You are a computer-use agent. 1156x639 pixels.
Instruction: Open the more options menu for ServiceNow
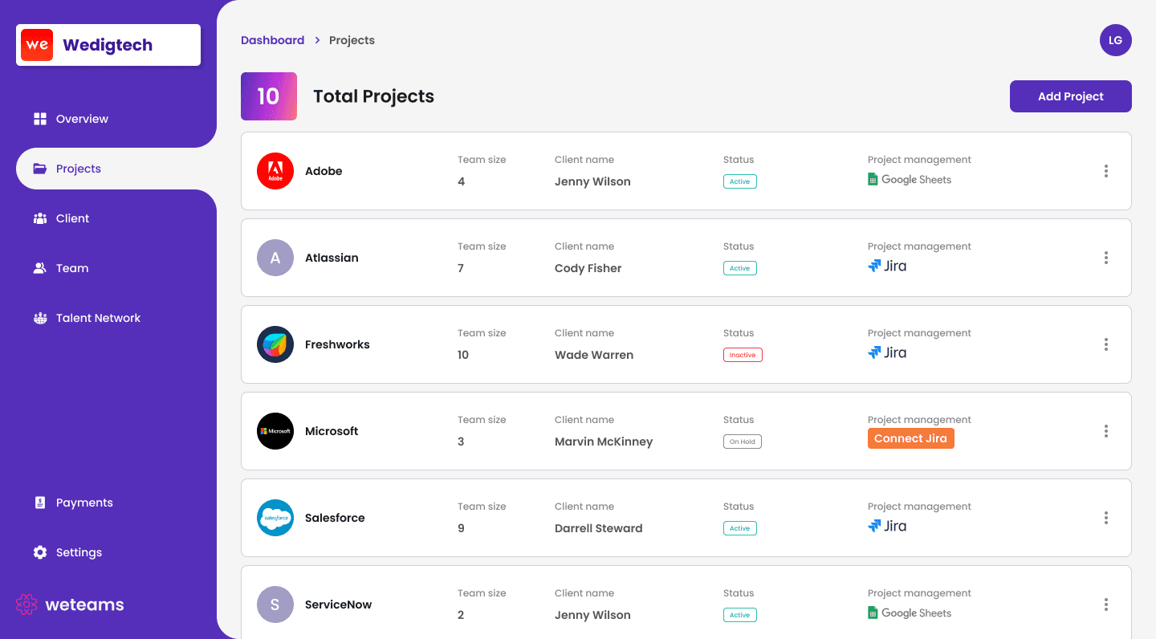1106,604
